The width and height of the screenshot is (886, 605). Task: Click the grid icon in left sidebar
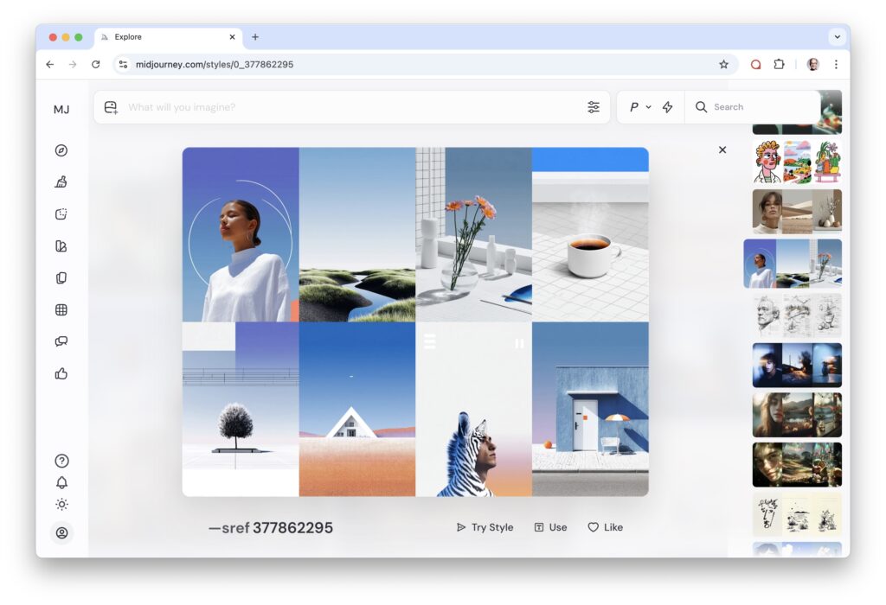61,310
